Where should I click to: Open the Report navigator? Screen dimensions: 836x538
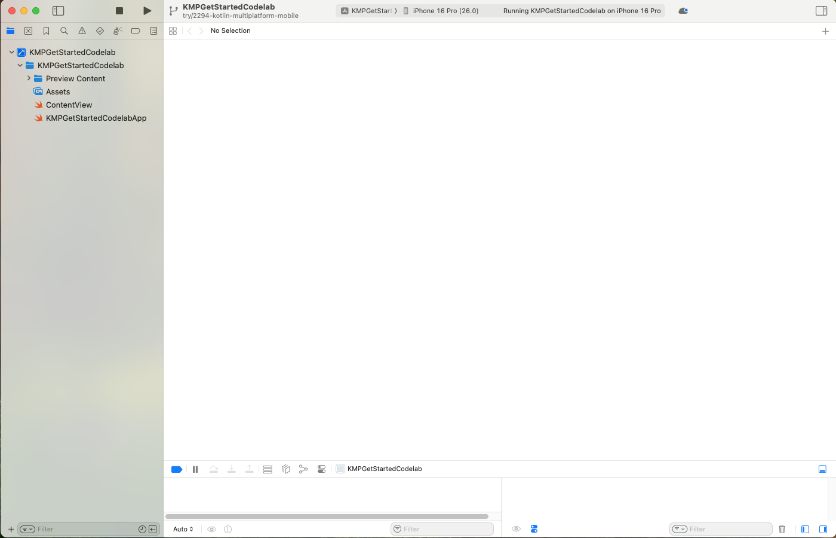pyautogui.click(x=154, y=31)
